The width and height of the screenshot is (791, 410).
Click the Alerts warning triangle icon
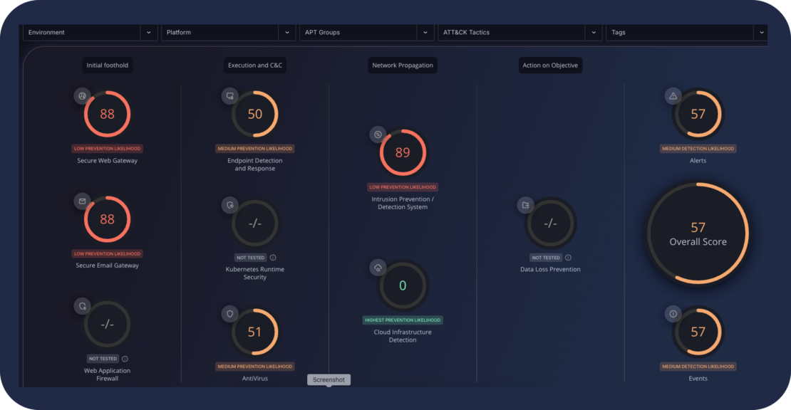(673, 95)
